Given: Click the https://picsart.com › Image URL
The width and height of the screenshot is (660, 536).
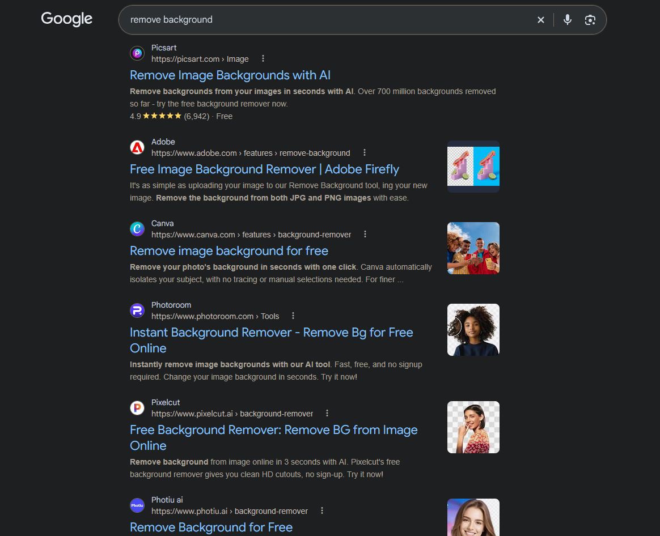Looking at the screenshot, I should 200,59.
